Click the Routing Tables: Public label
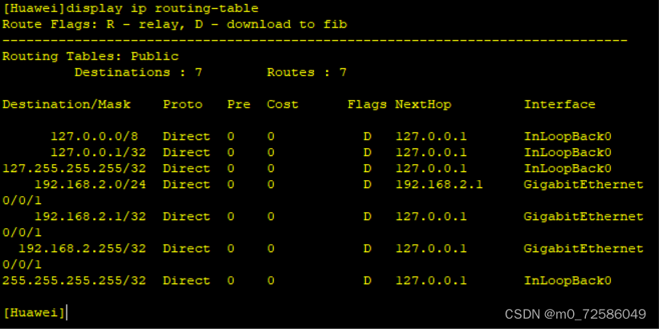The width and height of the screenshot is (659, 329). point(90,56)
